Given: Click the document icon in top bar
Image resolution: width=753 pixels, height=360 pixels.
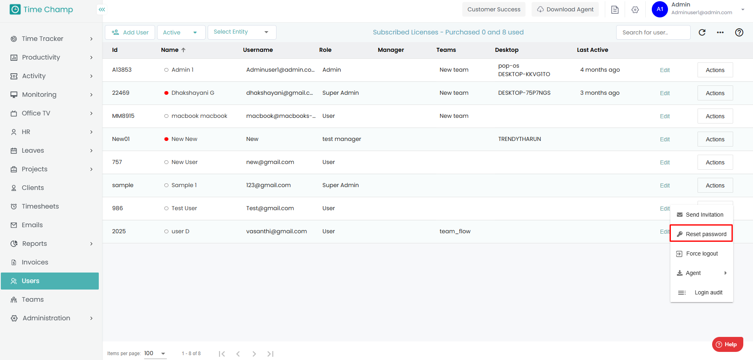Looking at the screenshot, I should click(x=615, y=10).
